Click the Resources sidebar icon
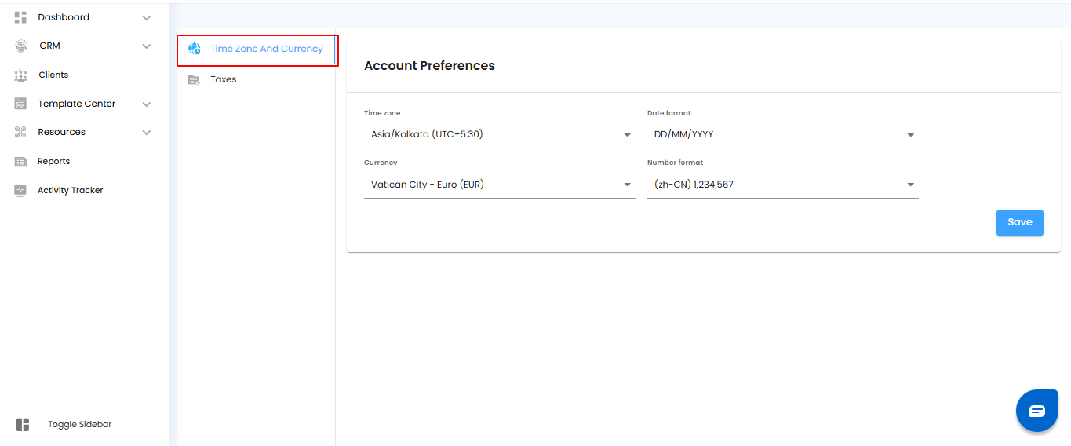This screenshot has width=1071, height=446. [x=21, y=133]
